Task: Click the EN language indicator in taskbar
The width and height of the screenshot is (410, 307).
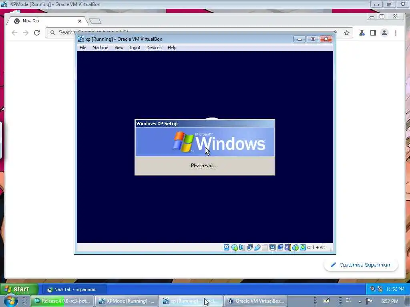Action: 348,300
